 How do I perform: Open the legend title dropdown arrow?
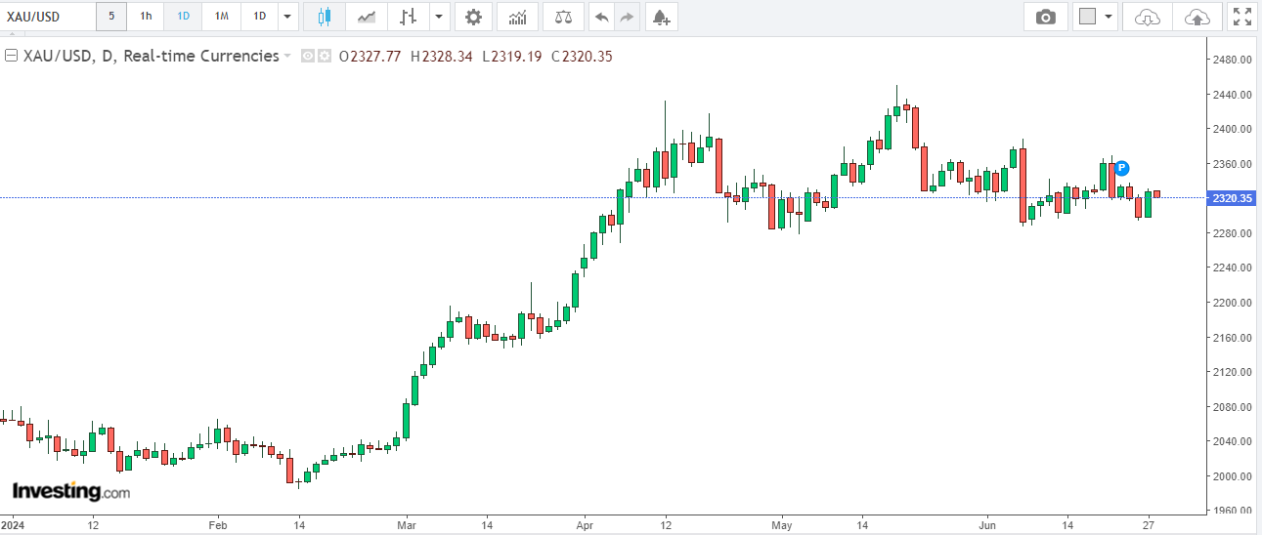point(287,57)
